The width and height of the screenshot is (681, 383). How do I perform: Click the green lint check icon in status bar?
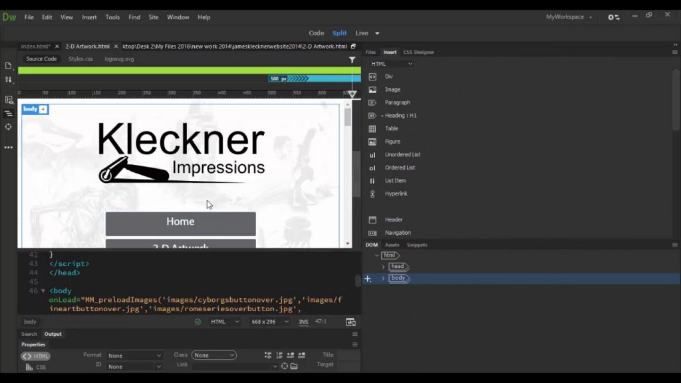(x=198, y=321)
